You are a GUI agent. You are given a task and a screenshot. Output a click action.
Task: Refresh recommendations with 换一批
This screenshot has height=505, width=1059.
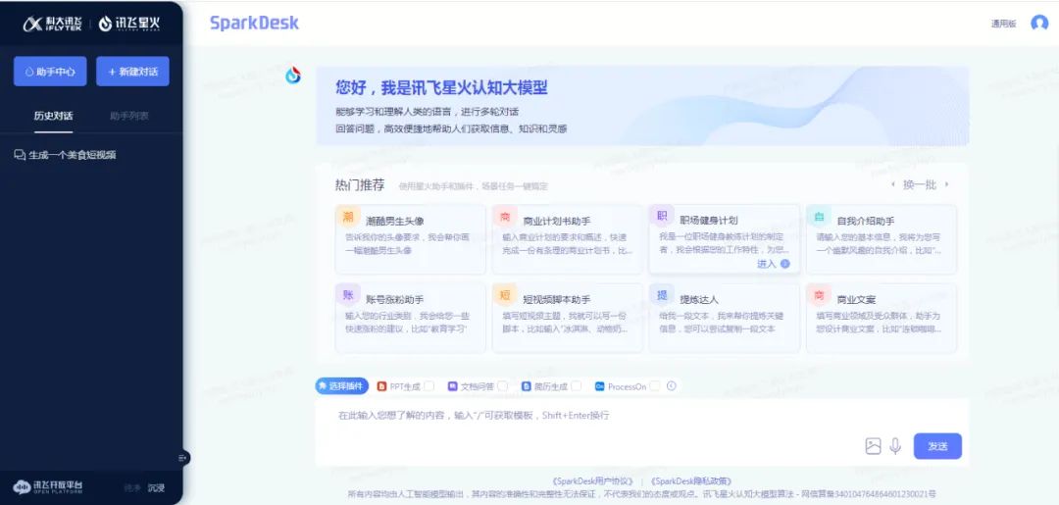[920, 184]
